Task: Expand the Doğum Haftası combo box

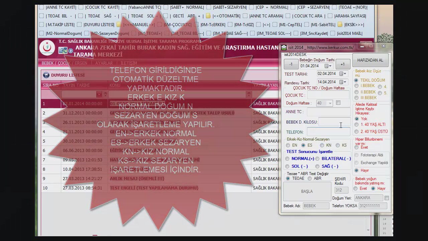Action: pyautogui.click(x=330, y=103)
